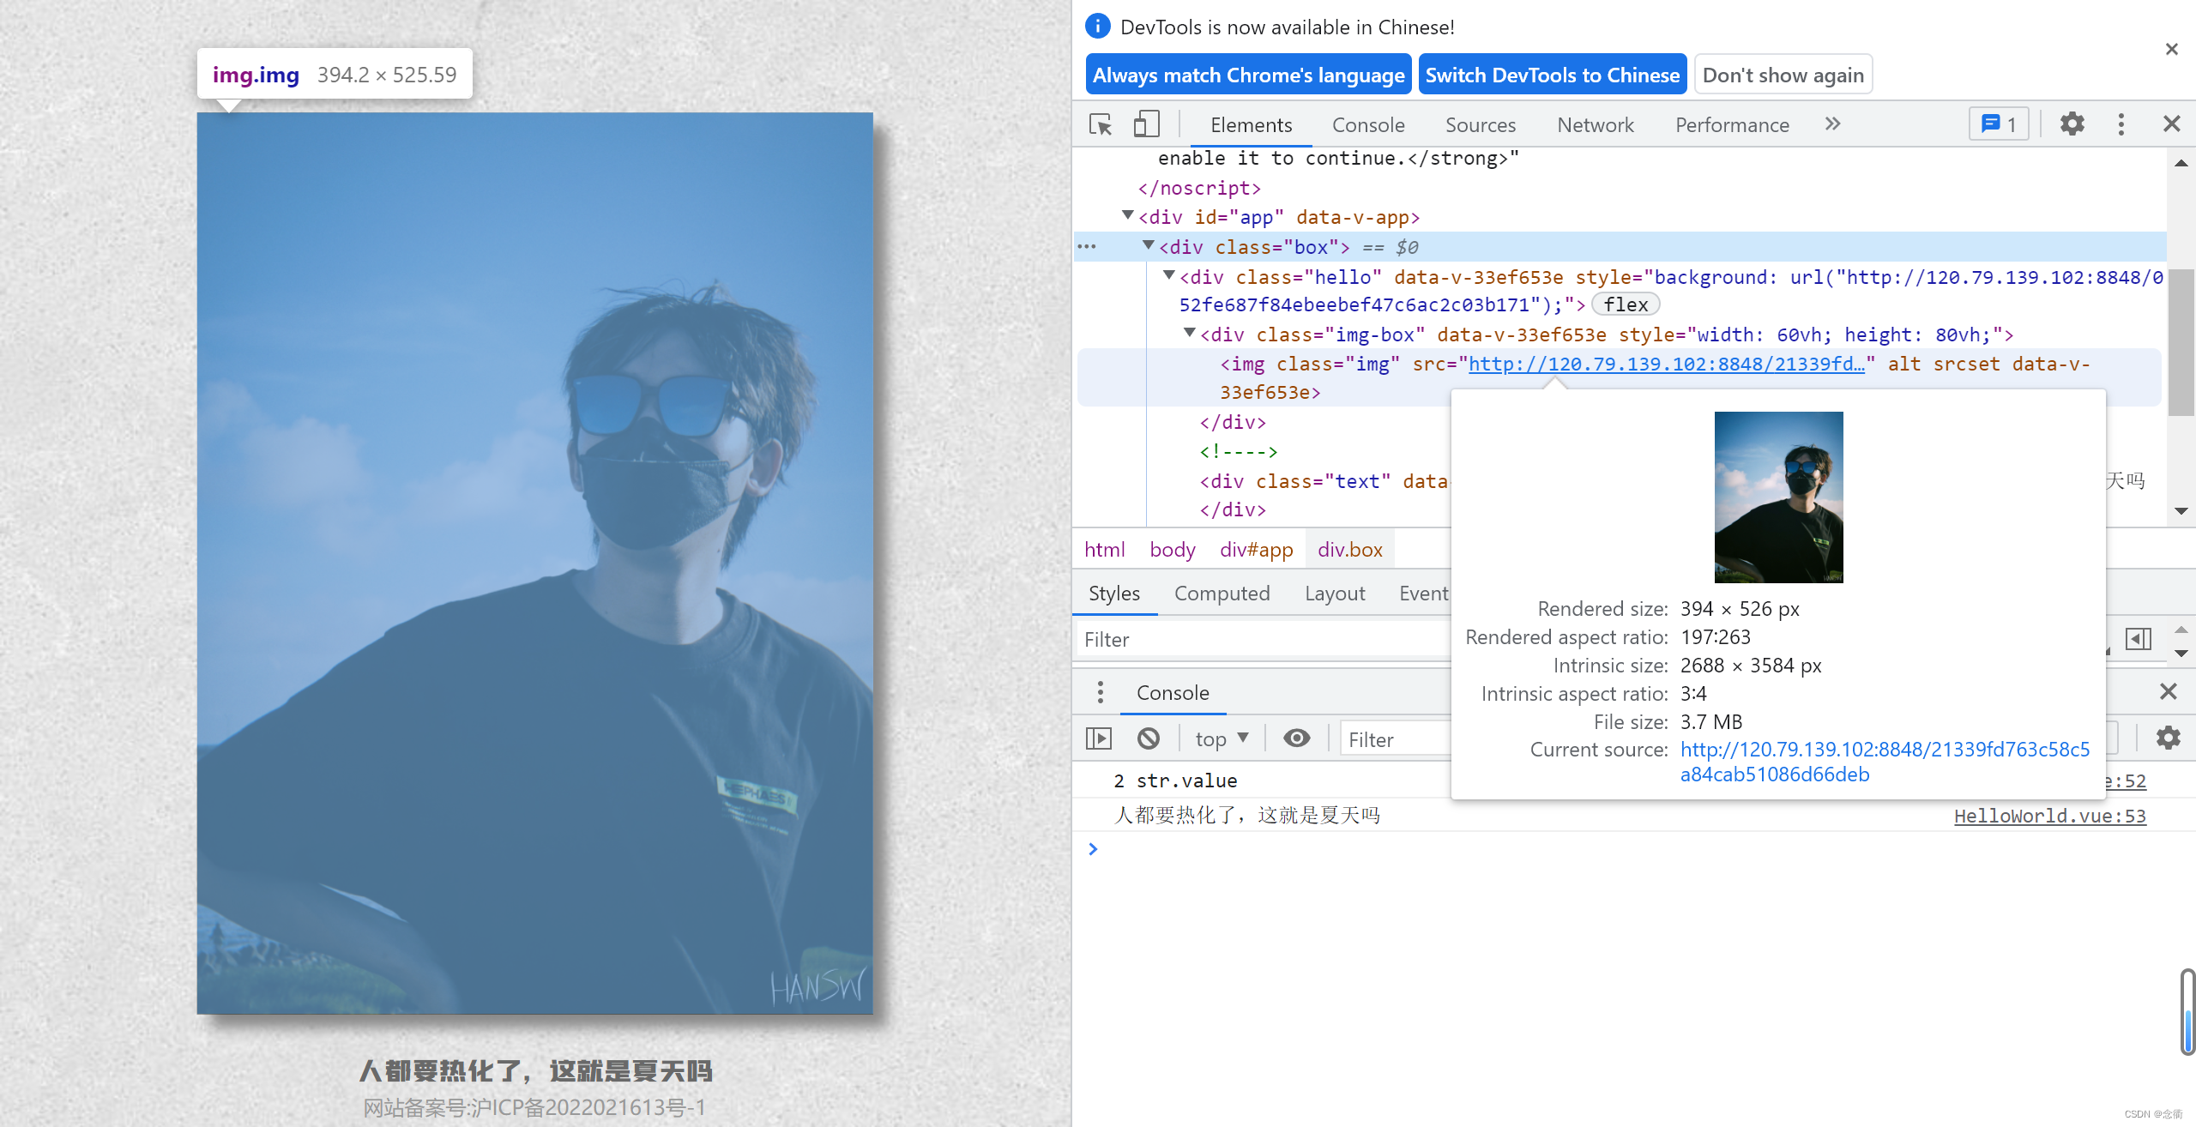Open the DevTools three-dot customize menu

(x=2121, y=124)
